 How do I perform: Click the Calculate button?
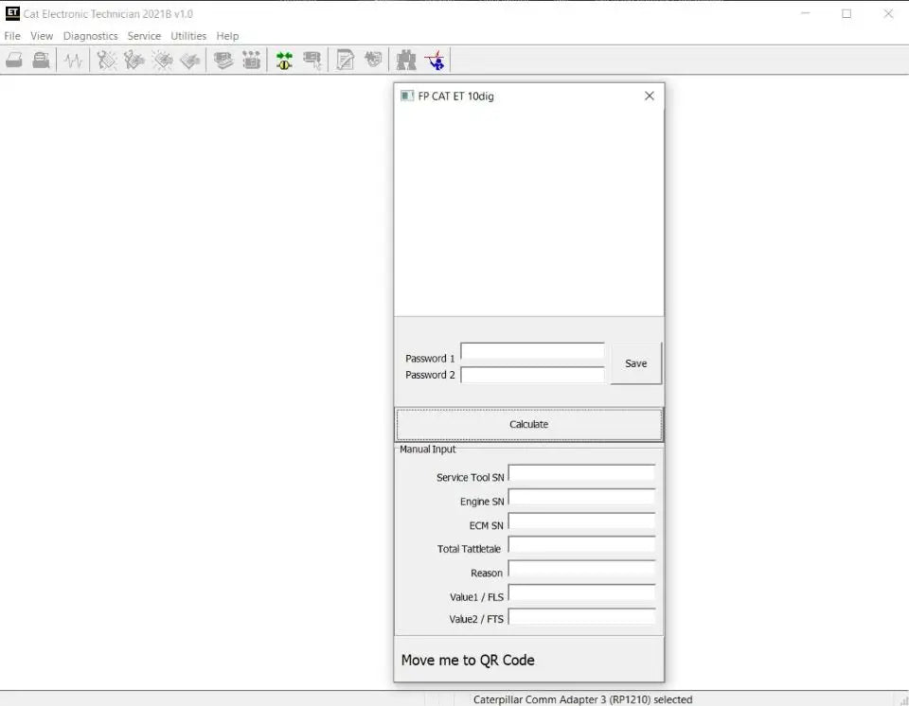pyautogui.click(x=528, y=424)
